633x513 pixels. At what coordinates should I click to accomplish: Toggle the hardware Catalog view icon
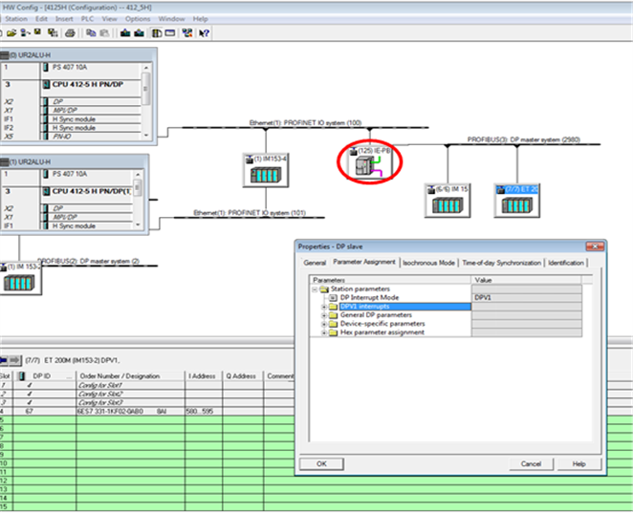click(157, 33)
